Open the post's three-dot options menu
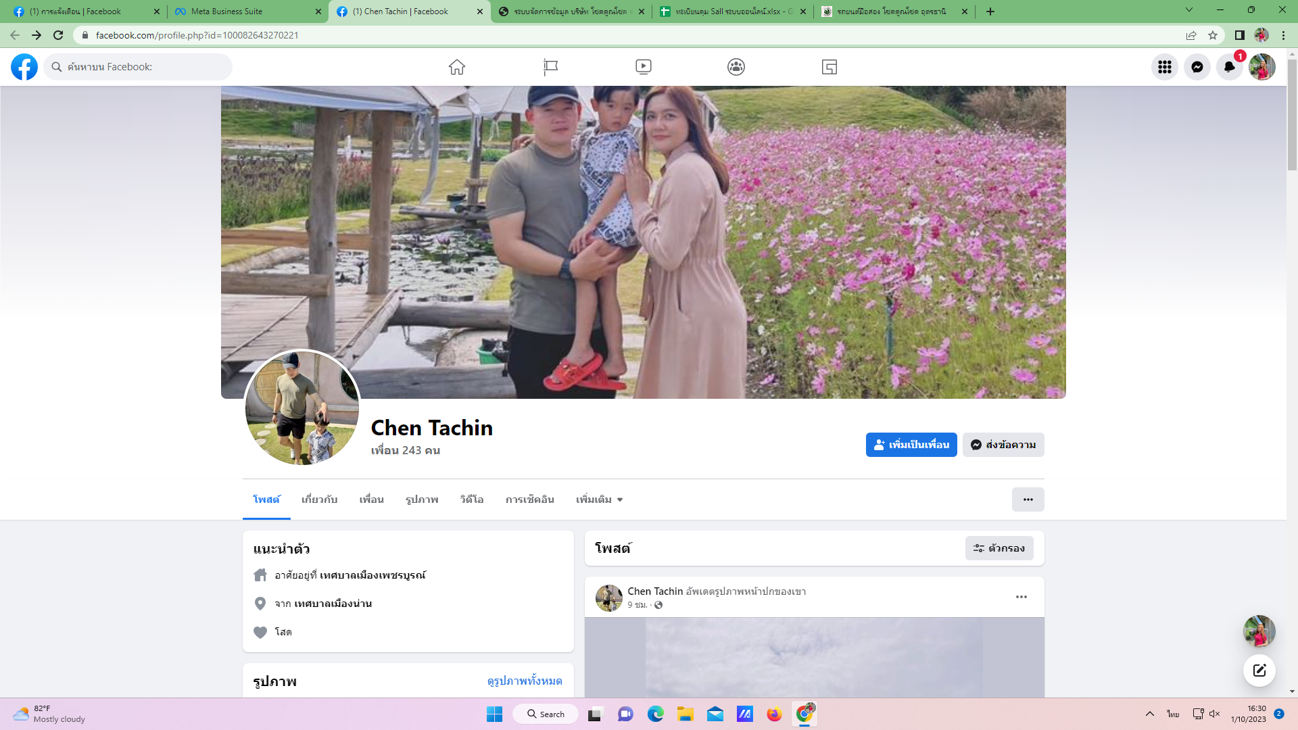 [x=1021, y=597]
